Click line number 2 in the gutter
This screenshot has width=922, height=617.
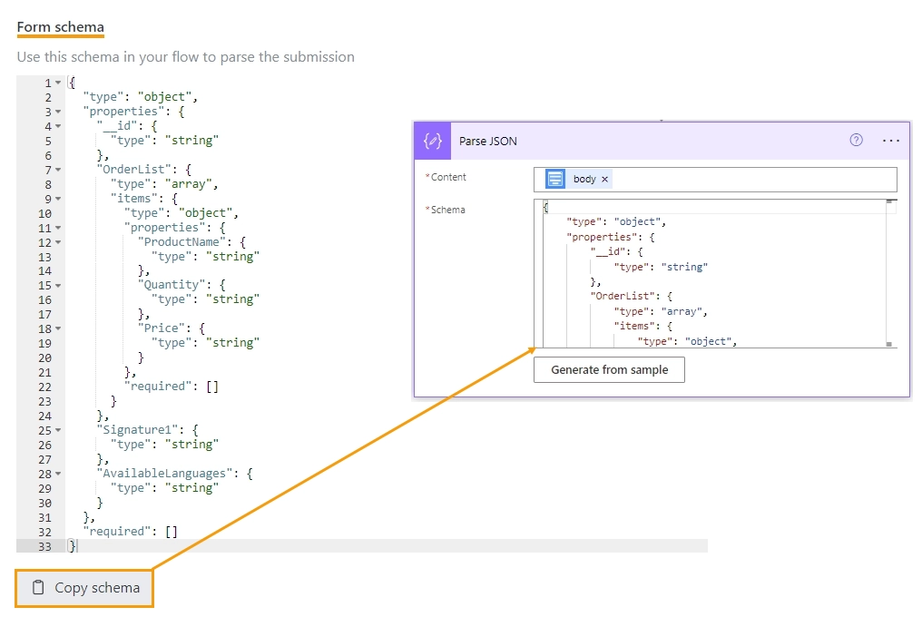pos(48,98)
